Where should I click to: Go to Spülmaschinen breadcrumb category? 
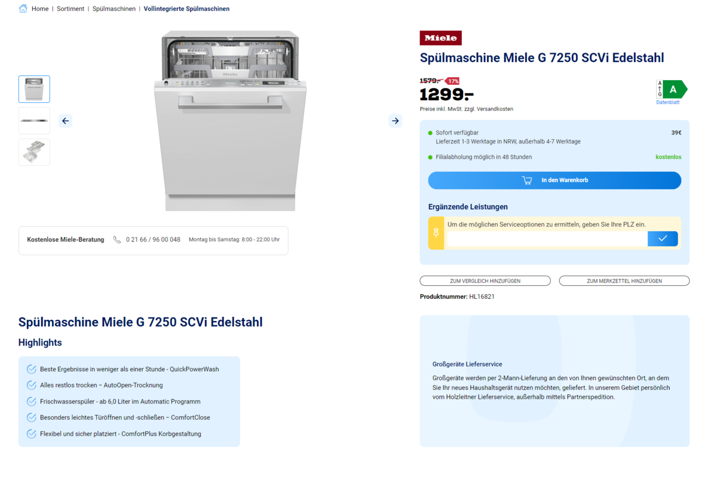tap(114, 9)
